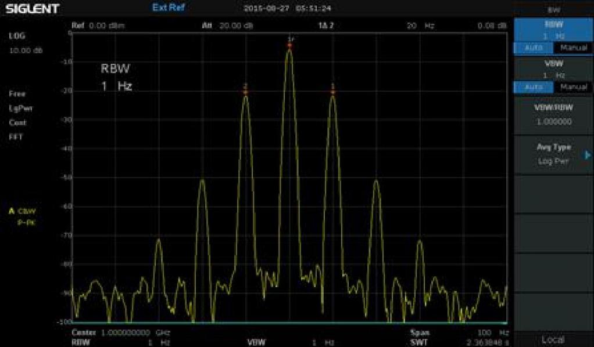Set VBW mode to Manual
Screen dimensions: 594x347
573,88
